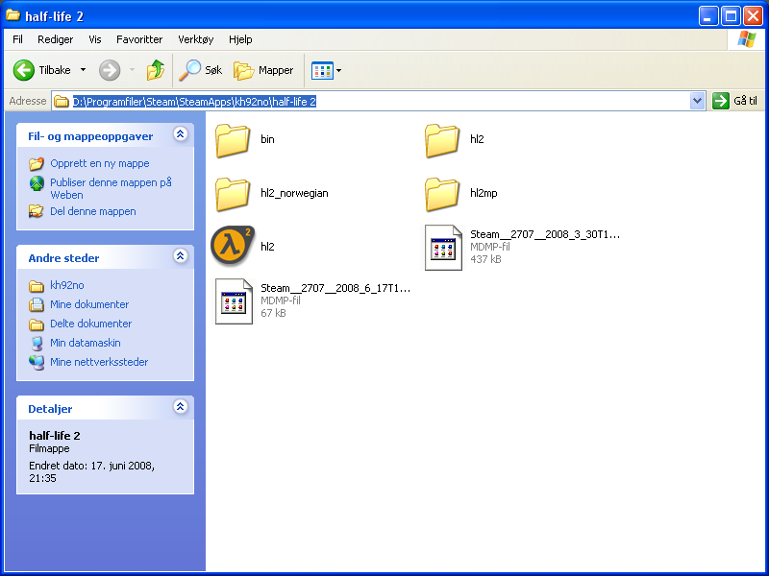The height and width of the screenshot is (576, 769).
Task: Click the address bar path field
Action: click(384, 101)
